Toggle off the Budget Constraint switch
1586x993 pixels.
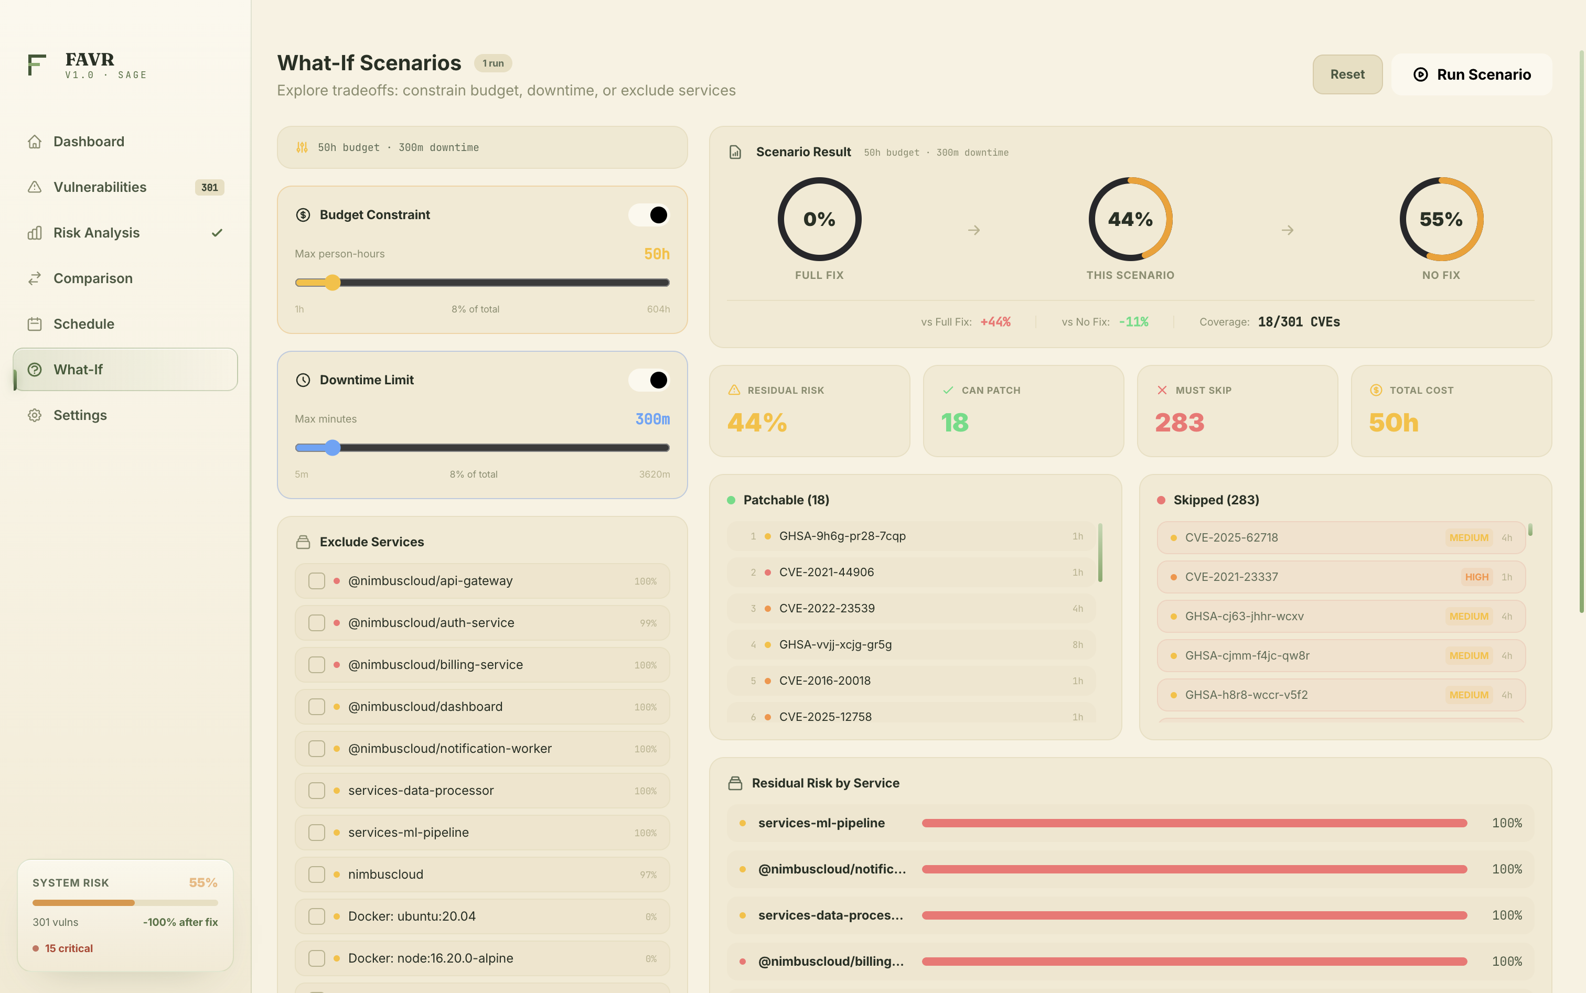click(x=649, y=215)
